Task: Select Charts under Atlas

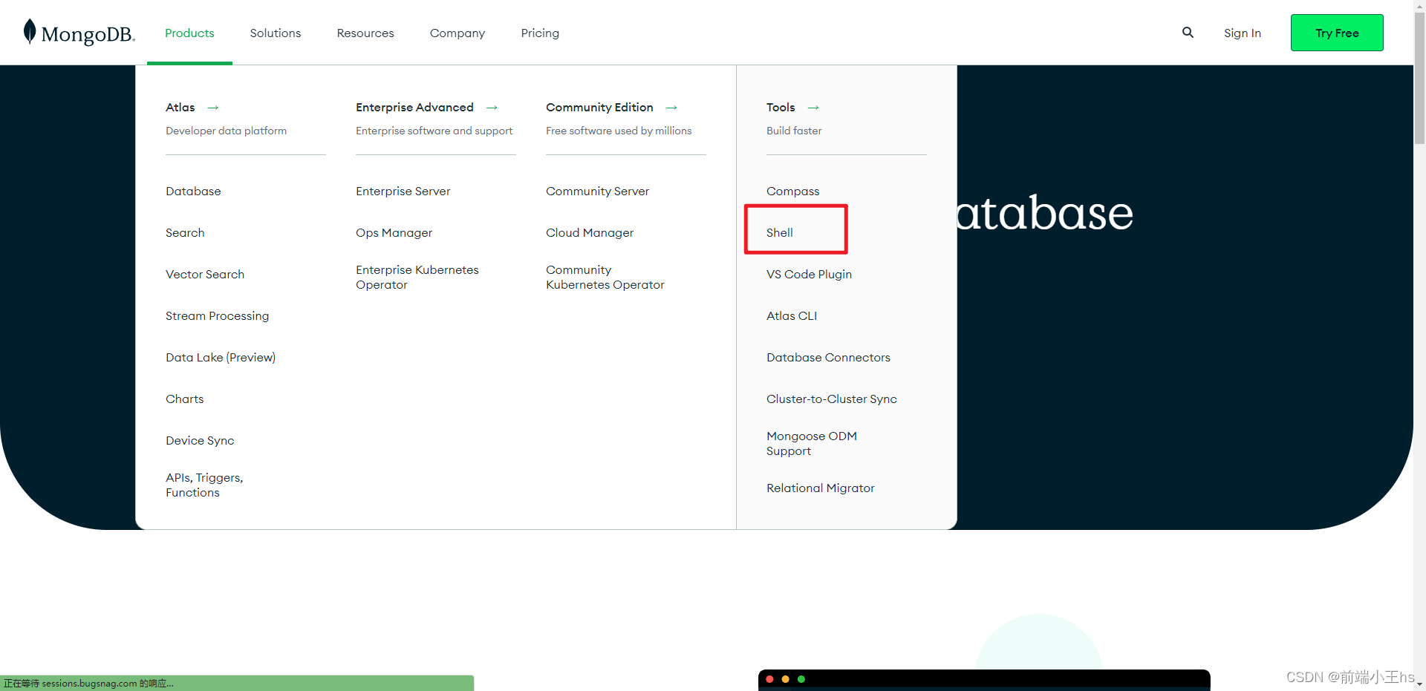Action: 184,399
